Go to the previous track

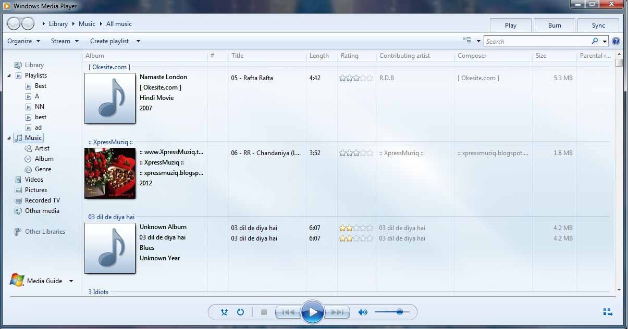point(288,312)
